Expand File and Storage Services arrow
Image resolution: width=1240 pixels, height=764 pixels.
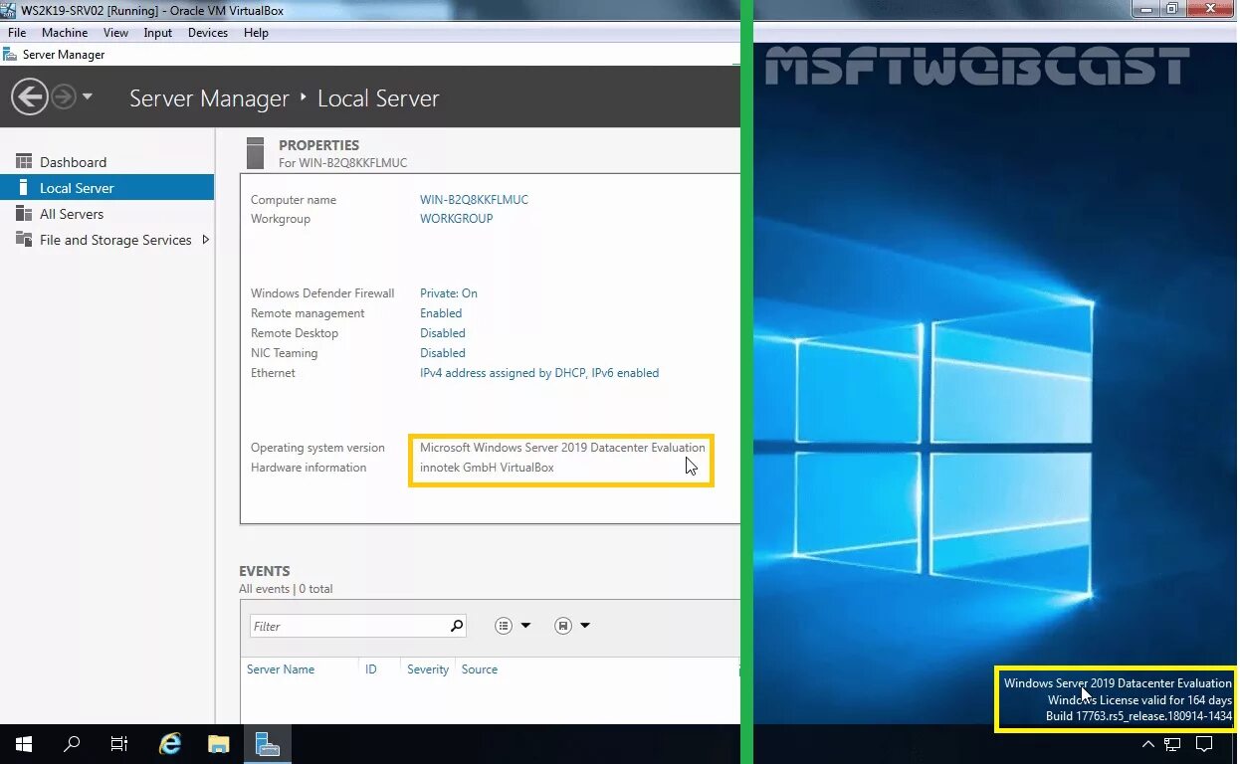pyautogui.click(x=205, y=240)
